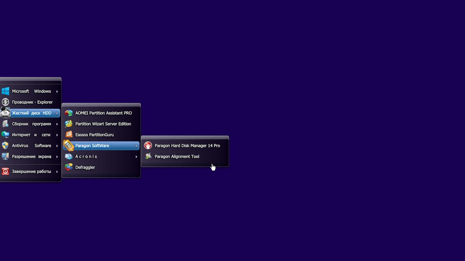The image size is (465, 261).
Task: Launch AOMEI Partition Assistant PRO
Action: click(101, 113)
